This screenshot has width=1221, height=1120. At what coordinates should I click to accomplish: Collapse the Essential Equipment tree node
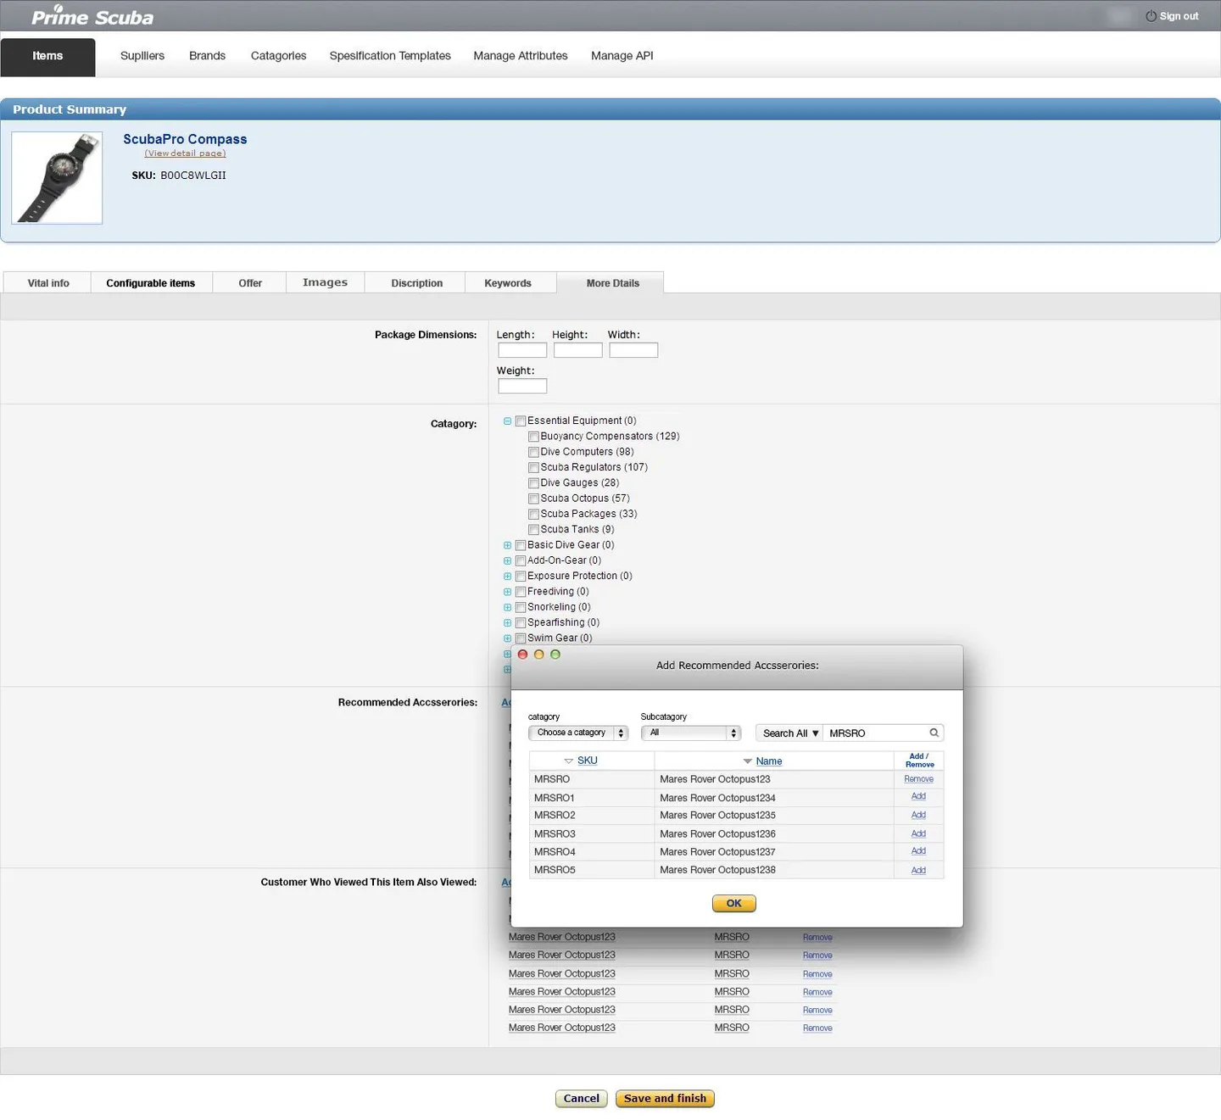507,421
